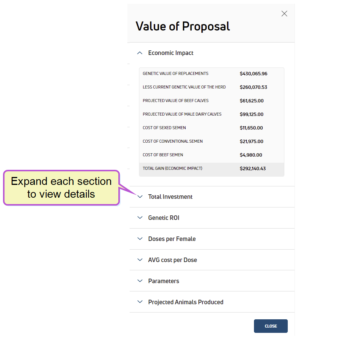Close the Value of Proposal panel with X
This screenshot has width=349, height=340.
pyautogui.click(x=284, y=14)
